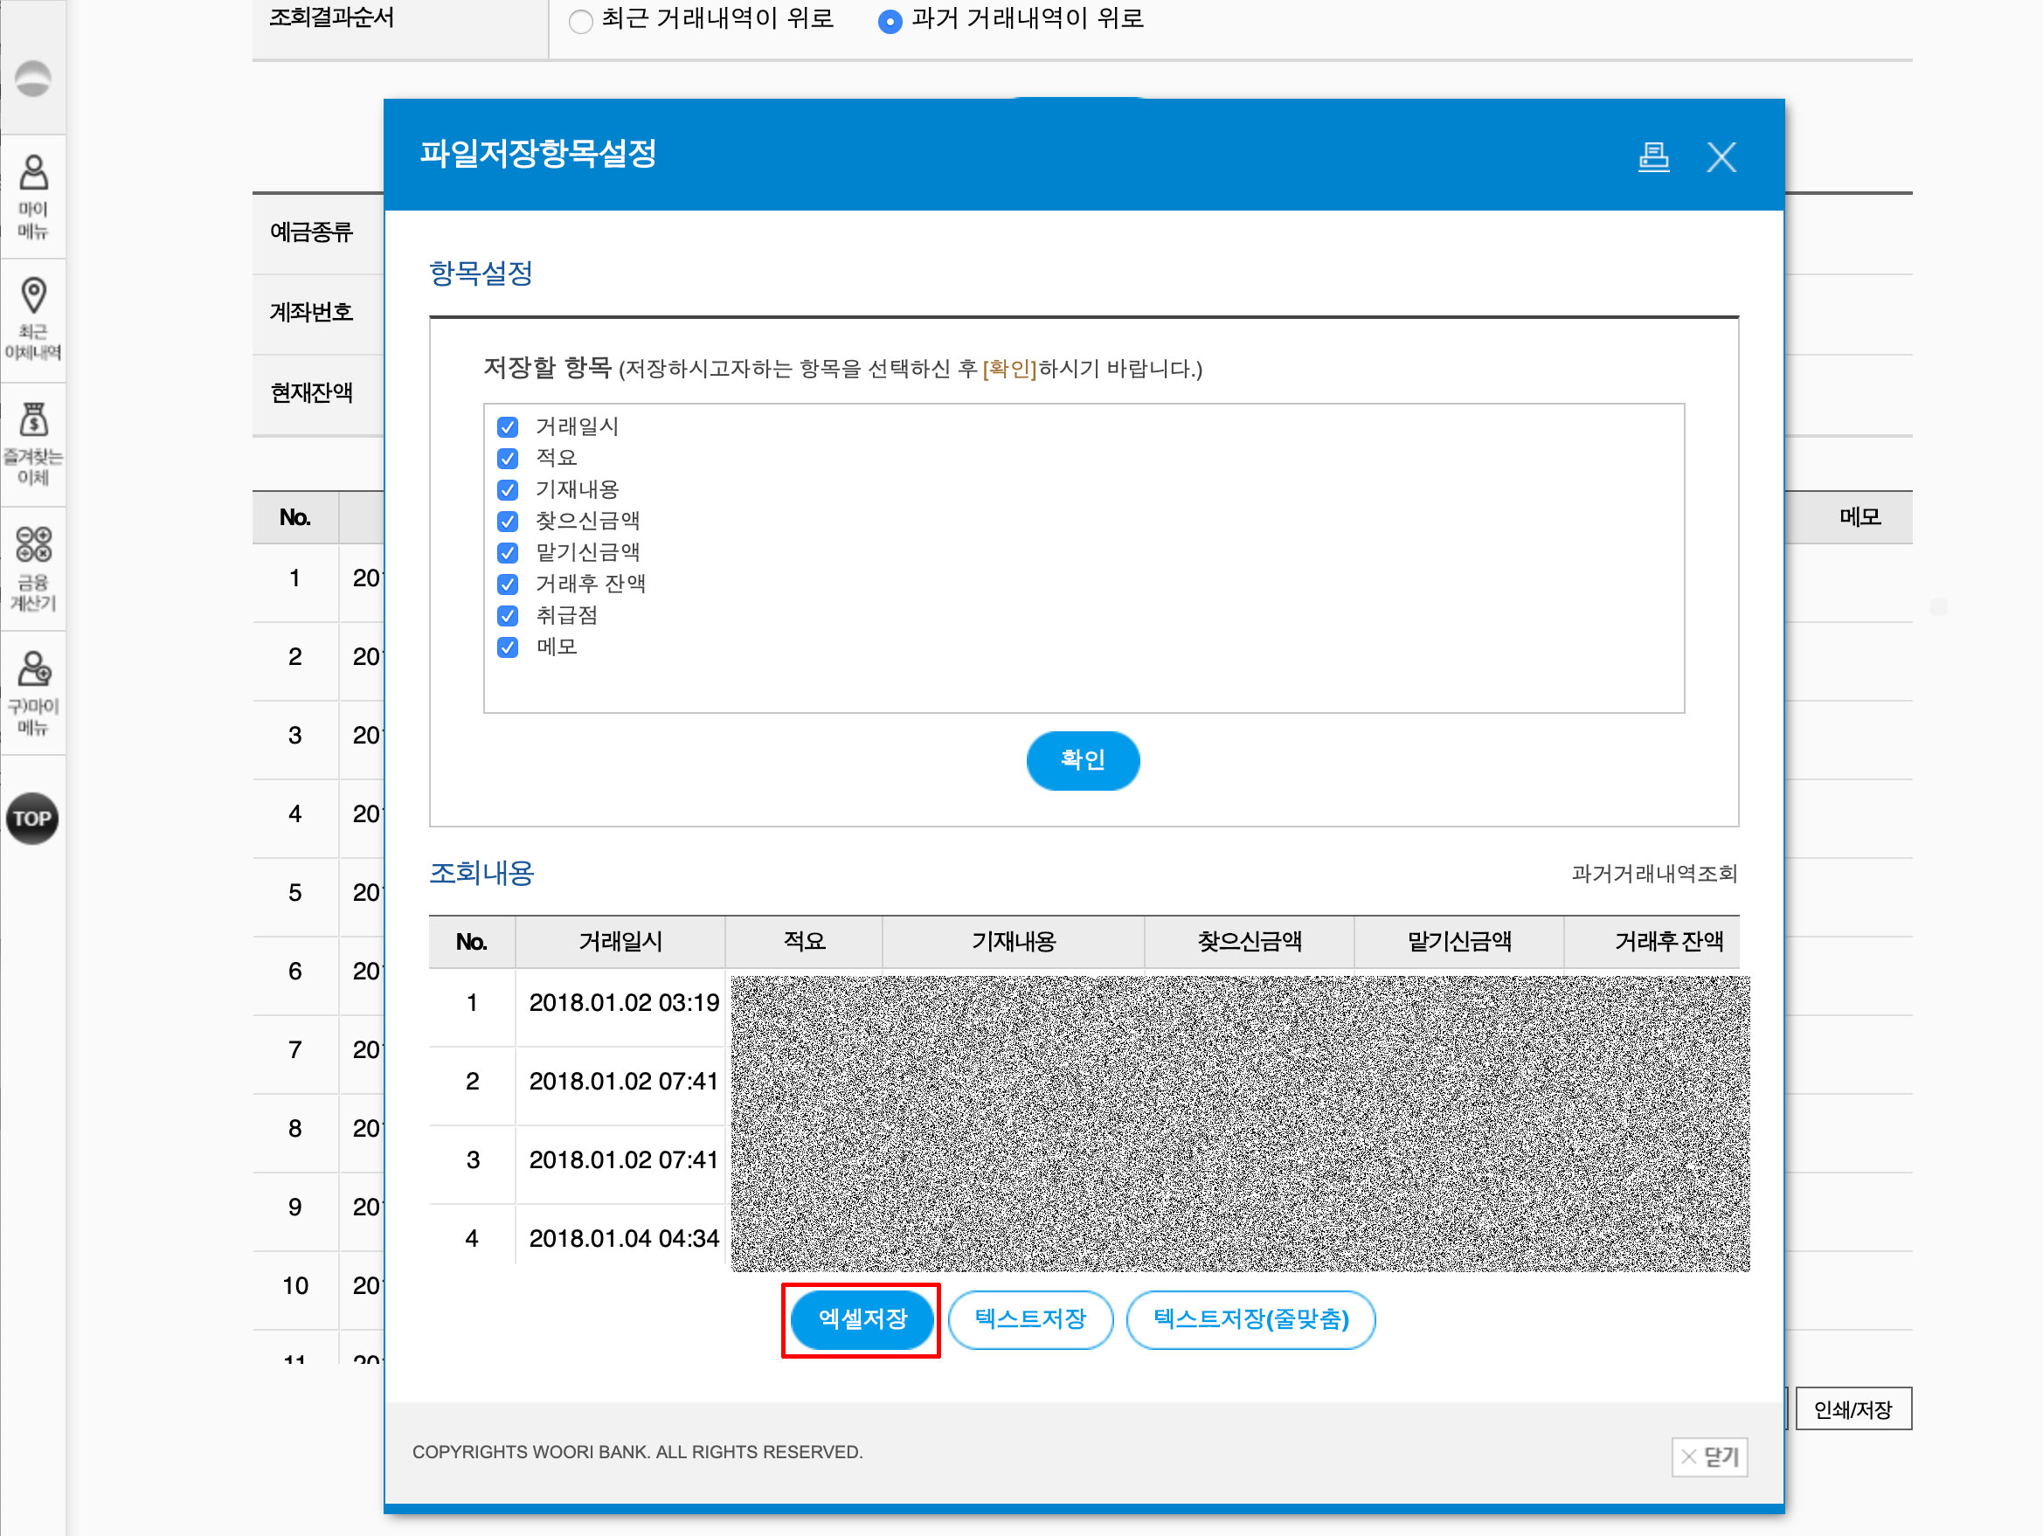Open 즐겨찾는 이체 sidebar icon

point(33,444)
